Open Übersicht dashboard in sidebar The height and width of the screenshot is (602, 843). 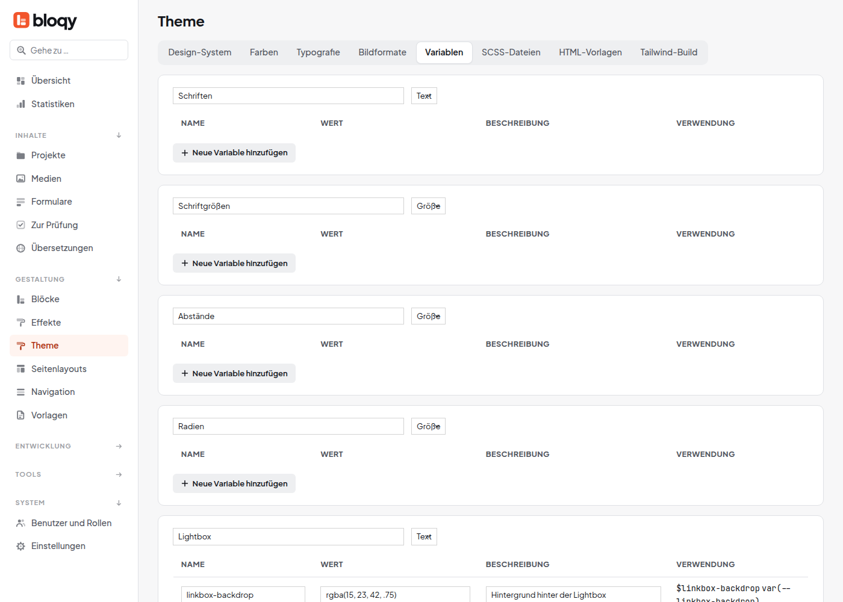tap(69, 81)
